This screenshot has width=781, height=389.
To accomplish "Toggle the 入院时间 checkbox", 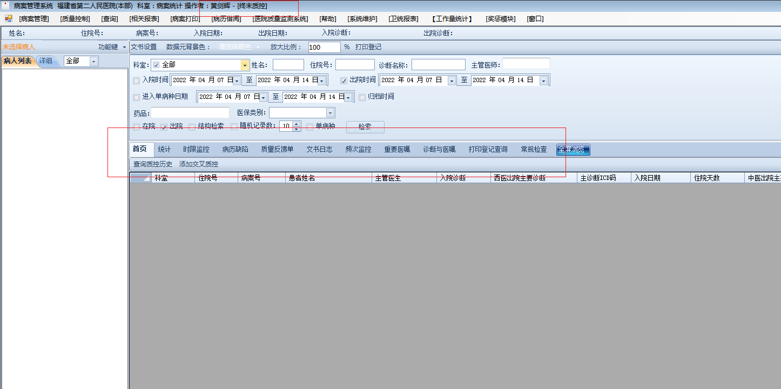I will click(136, 81).
